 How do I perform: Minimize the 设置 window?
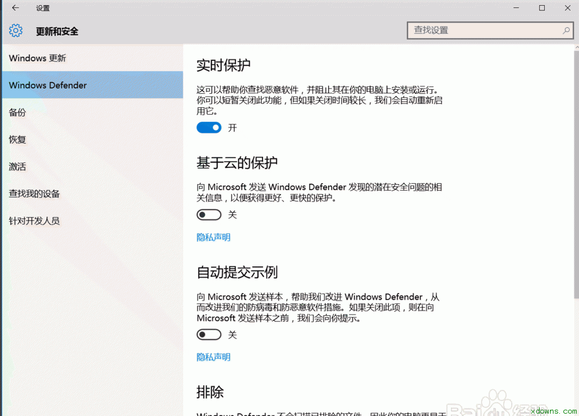click(x=516, y=8)
